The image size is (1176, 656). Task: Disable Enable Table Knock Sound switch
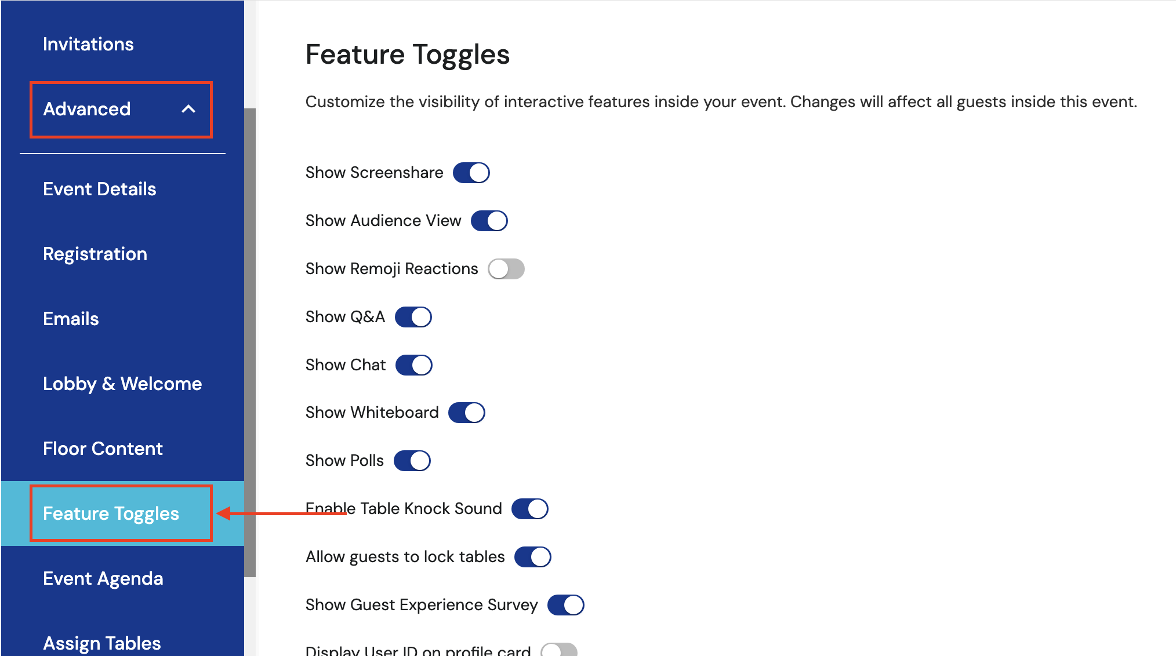coord(529,509)
